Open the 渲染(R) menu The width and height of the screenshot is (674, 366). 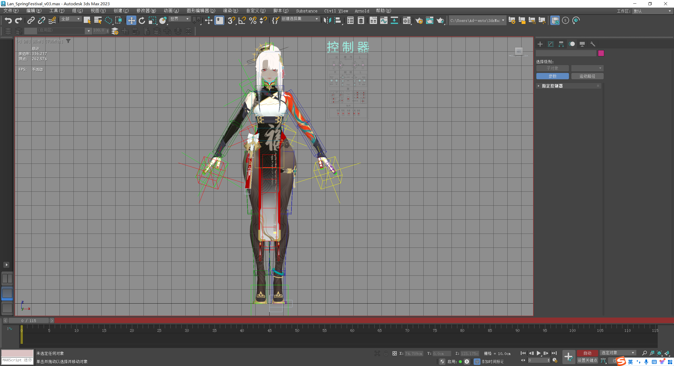[230, 11]
